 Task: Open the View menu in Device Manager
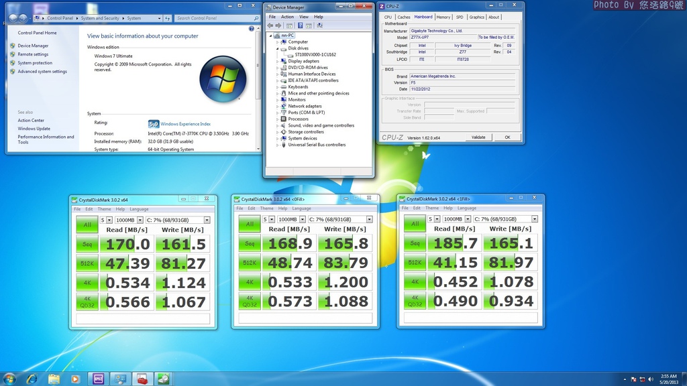click(x=304, y=17)
